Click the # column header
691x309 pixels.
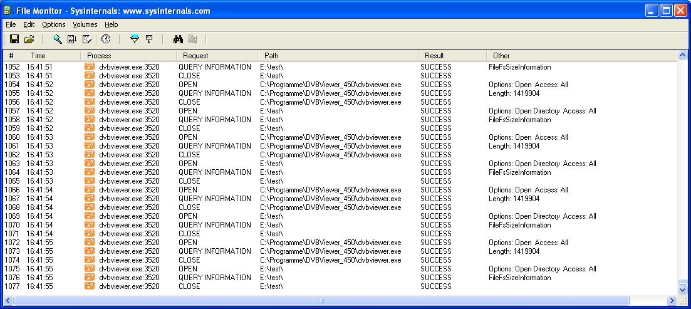13,56
